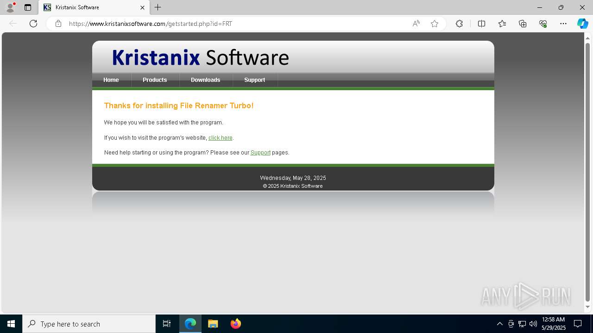Open the network status tray icon

tap(522, 324)
